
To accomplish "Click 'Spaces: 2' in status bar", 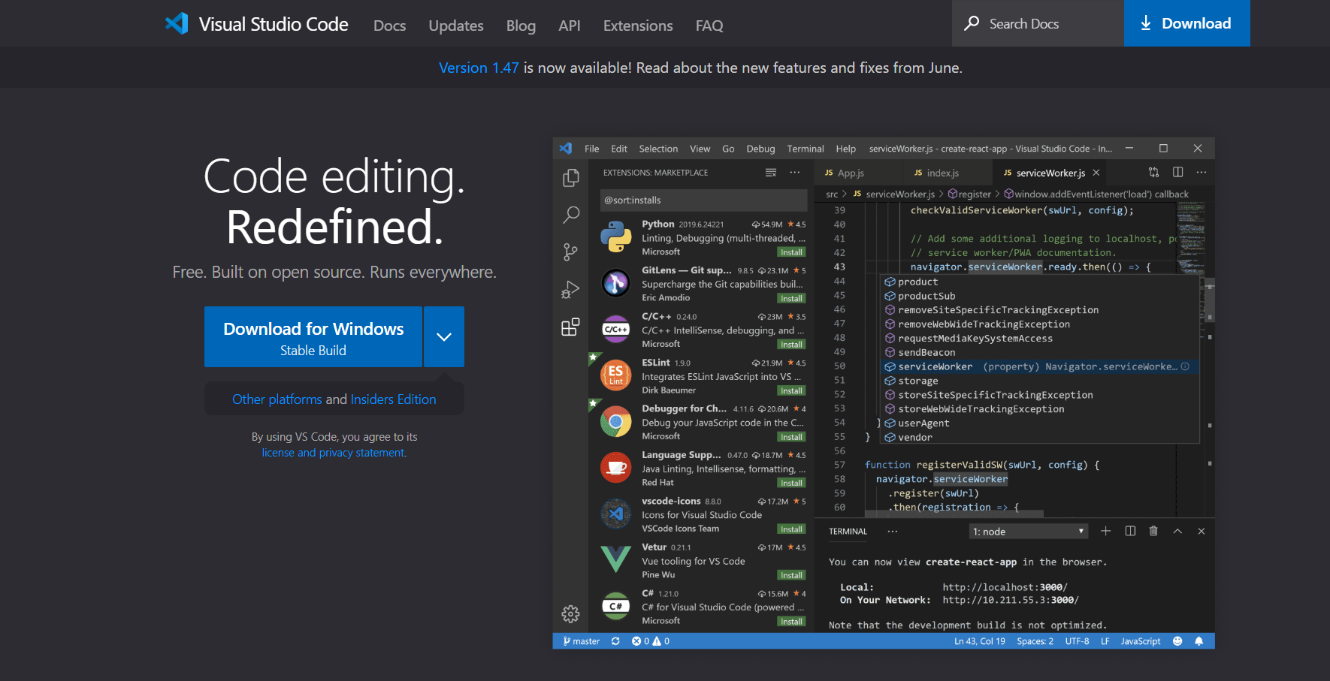I will tap(1035, 641).
